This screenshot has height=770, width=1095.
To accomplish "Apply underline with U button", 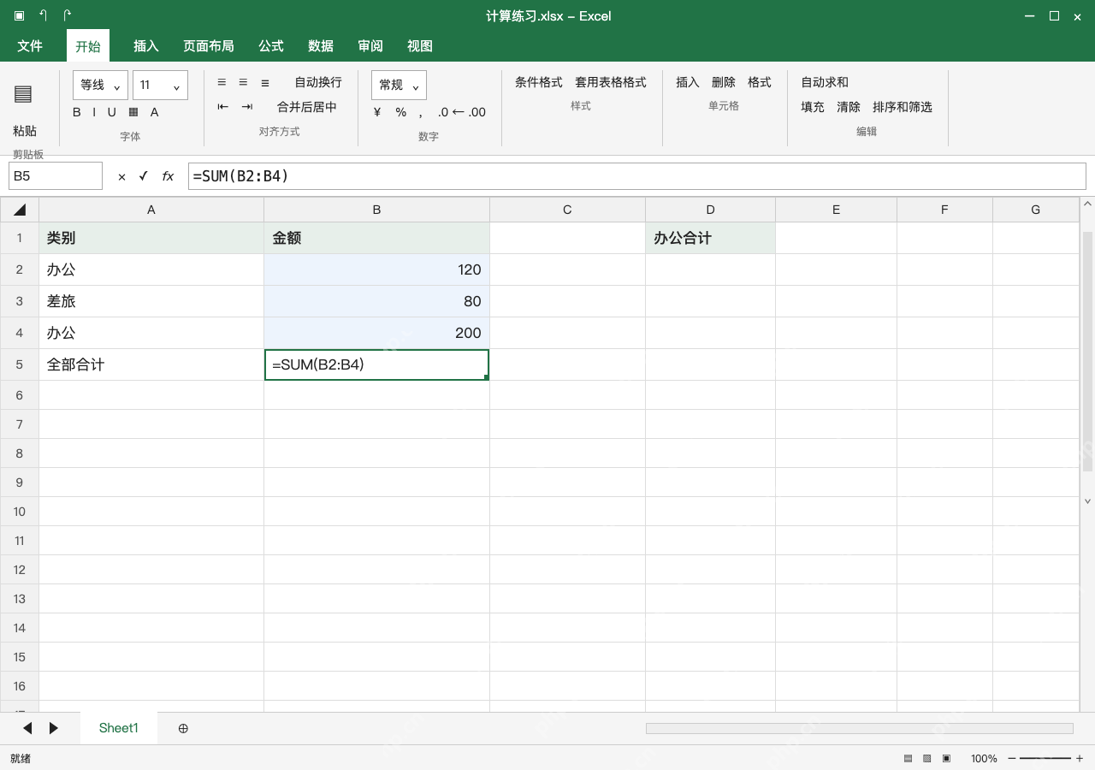I will point(111,112).
